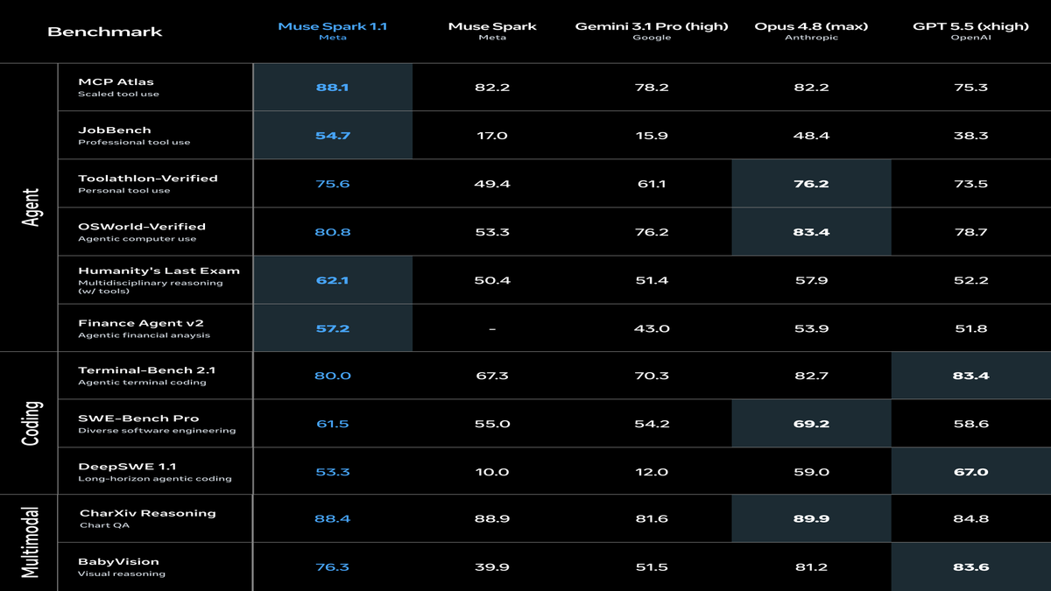
Task: Select the 48.4 JobBench score
Action: 811,136
